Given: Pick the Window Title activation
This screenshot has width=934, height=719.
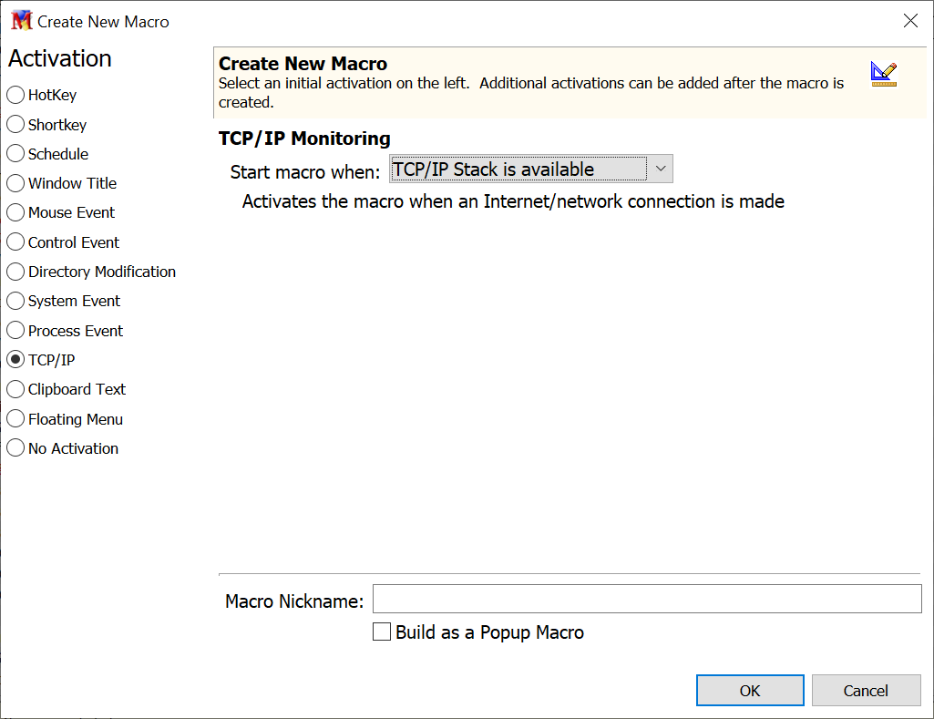Looking at the screenshot, I should coord(15,183).
